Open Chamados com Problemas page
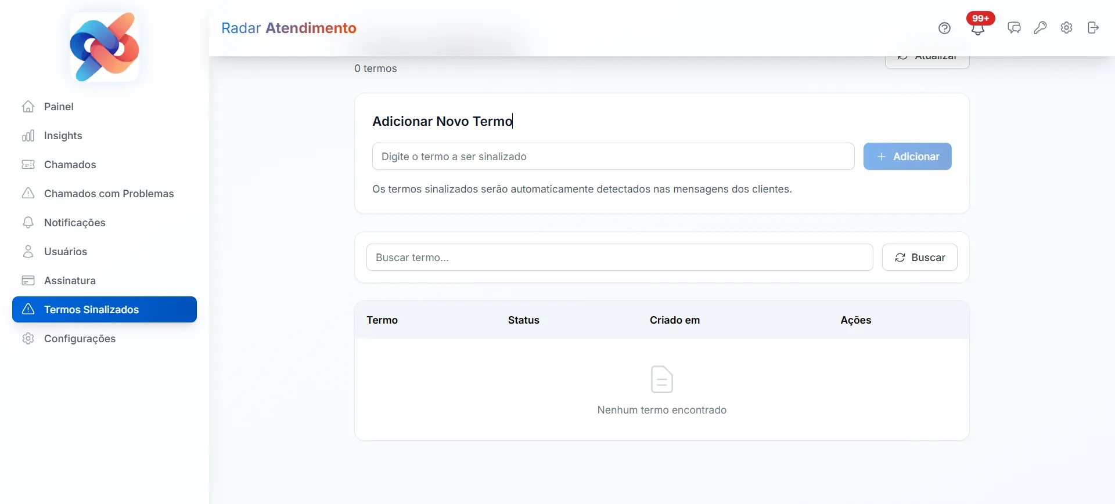The height and width of the screenshot is (504, 1115). (x=105, y=194)
